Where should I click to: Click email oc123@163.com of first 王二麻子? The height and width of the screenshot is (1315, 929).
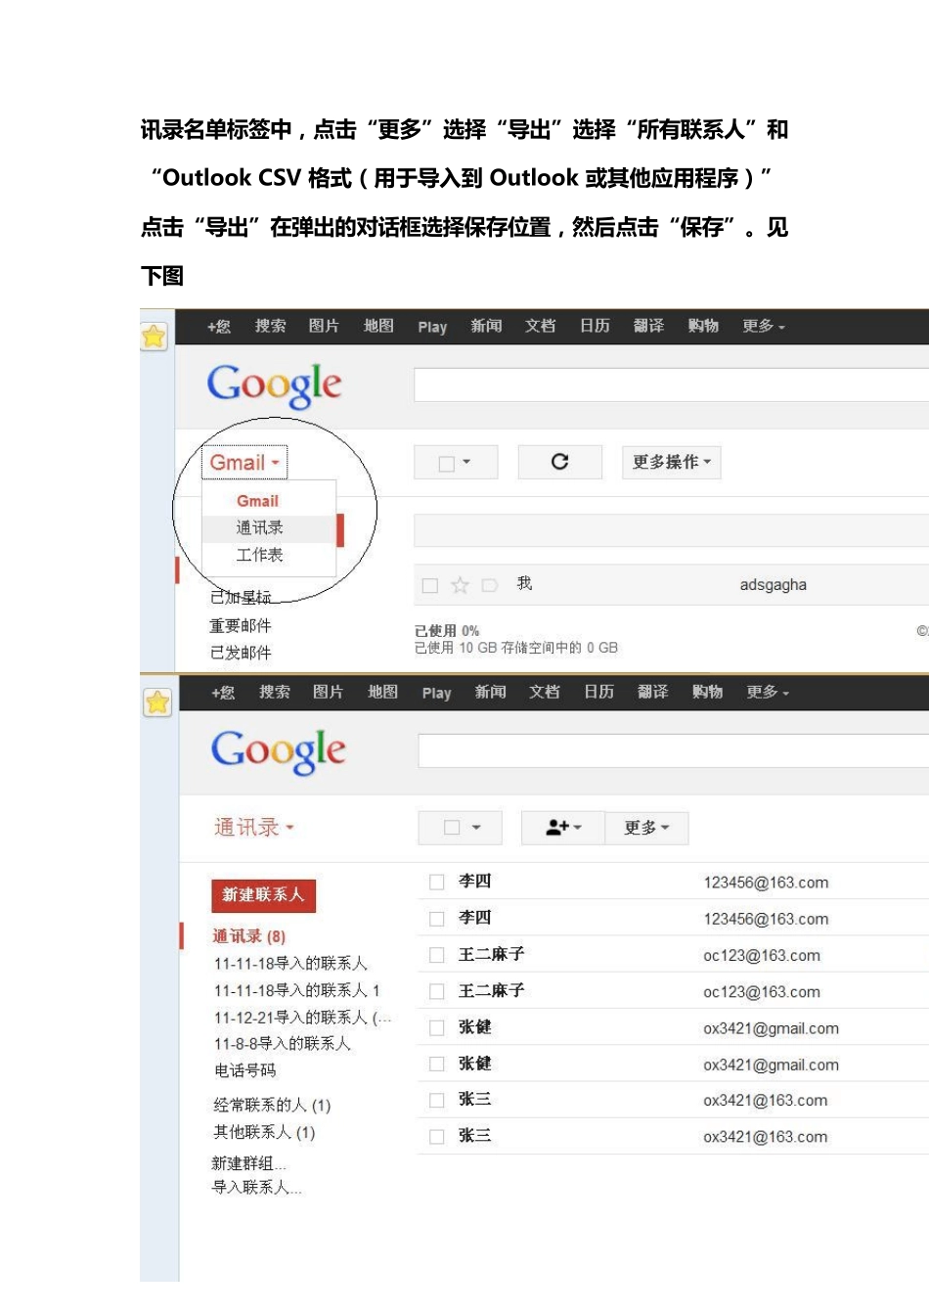(762, 956)
